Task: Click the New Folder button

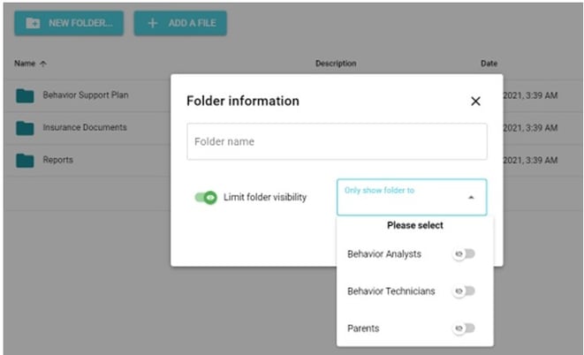Action: [69, 23]
